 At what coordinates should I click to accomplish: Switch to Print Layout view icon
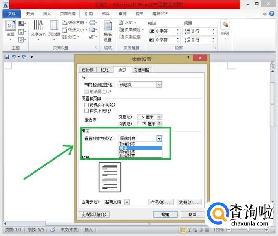tap(183, 230)
